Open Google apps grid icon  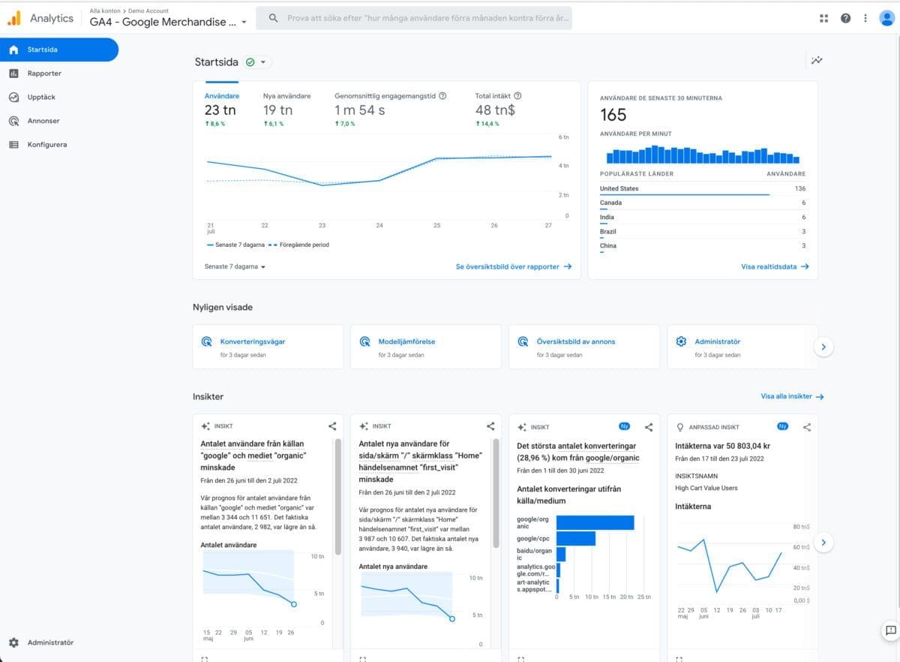click(824, 18)
